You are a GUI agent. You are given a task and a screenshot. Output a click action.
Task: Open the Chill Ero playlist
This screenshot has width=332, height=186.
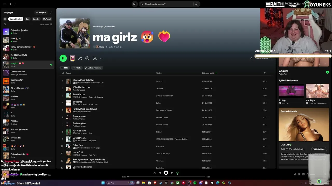pyautogui.click(x=29, y=123)
